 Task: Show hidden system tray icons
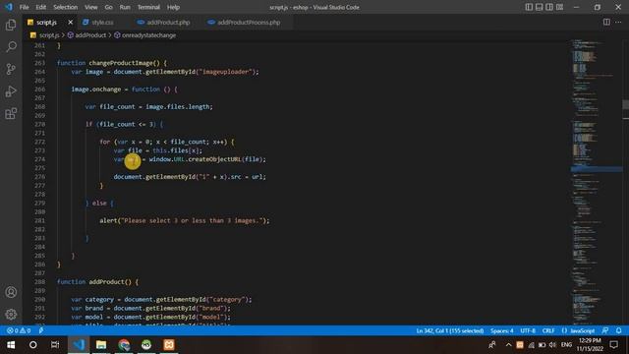508,345
